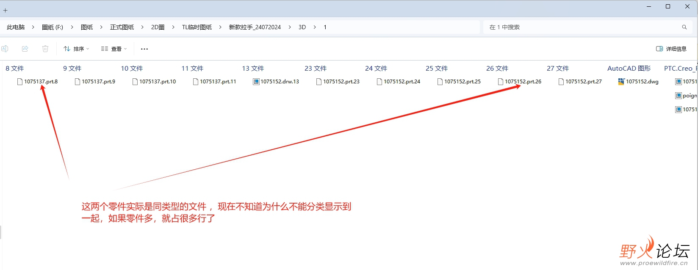
Task: Collapse the 8 文件 group header
Action: (15, 68)
